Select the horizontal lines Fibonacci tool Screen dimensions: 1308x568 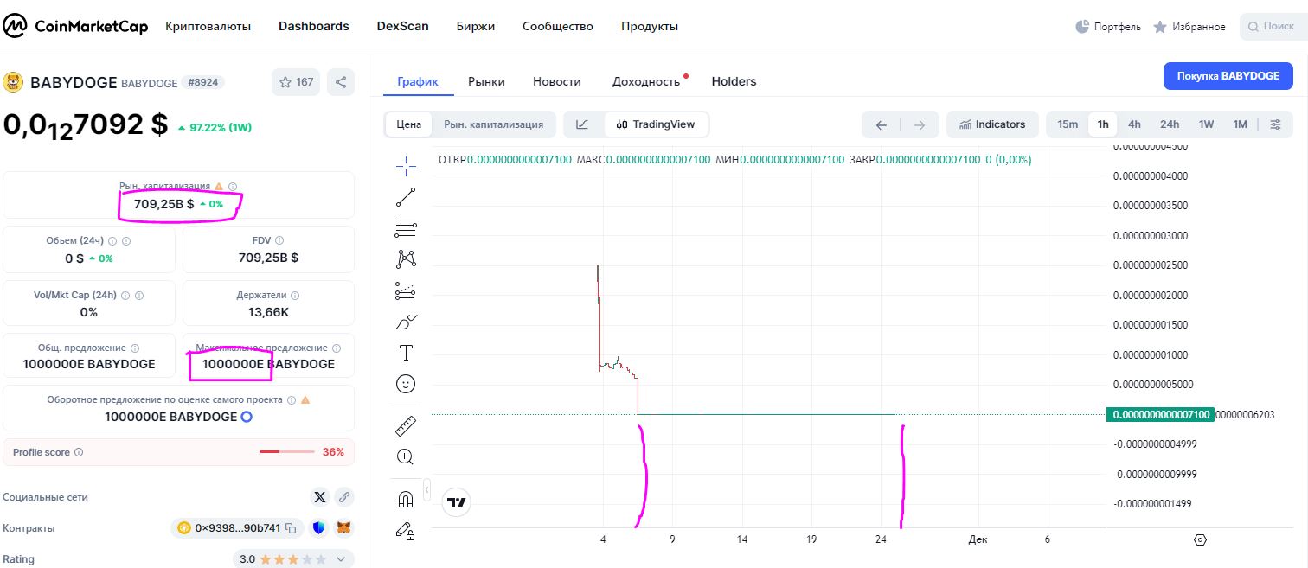coord(406,228)
